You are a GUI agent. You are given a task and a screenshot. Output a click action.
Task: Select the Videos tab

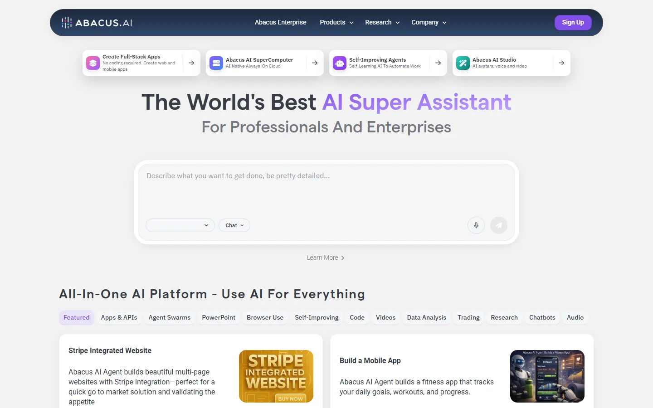click(386, 318)
